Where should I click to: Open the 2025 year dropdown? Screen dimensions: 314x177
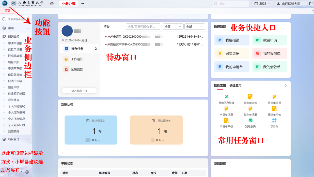pyautogui.click(x=263, y=4)
